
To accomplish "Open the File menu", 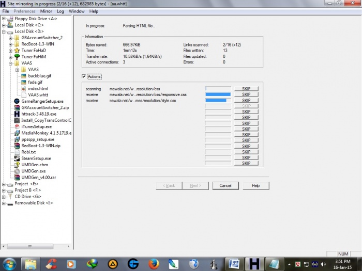I will tap(6, 11).
